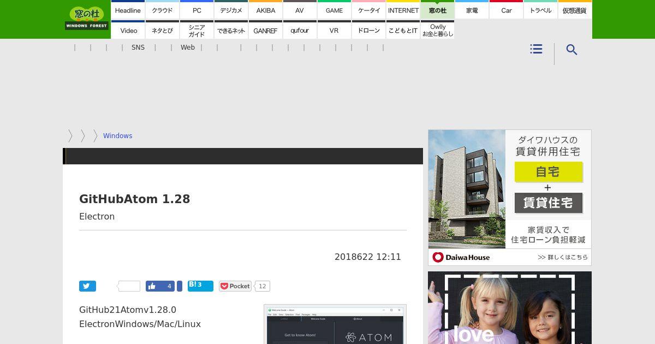The width and height of the screenshot is (655, 344).
Task: Go to the Car tab
Action: point(506,10)
